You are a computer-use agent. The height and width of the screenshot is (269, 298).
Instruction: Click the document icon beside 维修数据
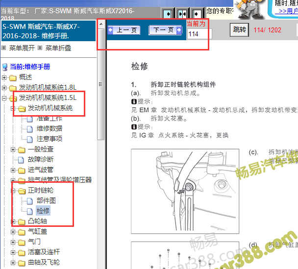pyautogui.click(x=29, y=129)
